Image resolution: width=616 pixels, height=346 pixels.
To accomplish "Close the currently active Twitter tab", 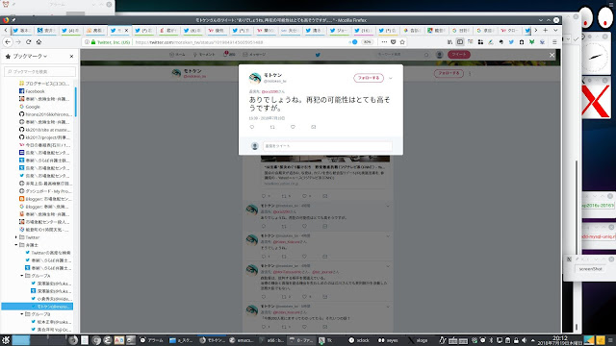I will 126,30.
